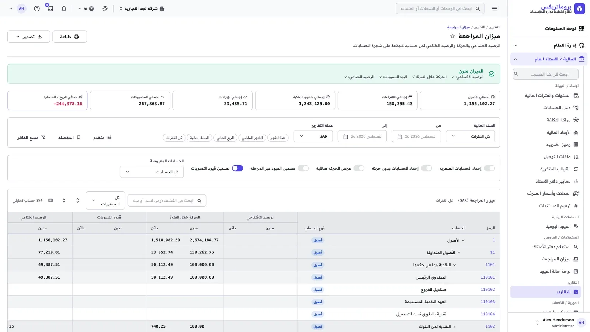Toggle عرض الحركة صافية switch

click(x=359, y=168)
